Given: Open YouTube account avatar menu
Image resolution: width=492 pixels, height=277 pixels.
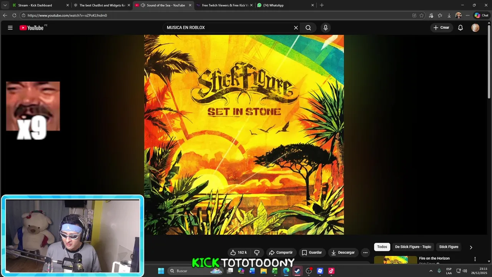Looking at the screenshot, I should tap(475, 28).
